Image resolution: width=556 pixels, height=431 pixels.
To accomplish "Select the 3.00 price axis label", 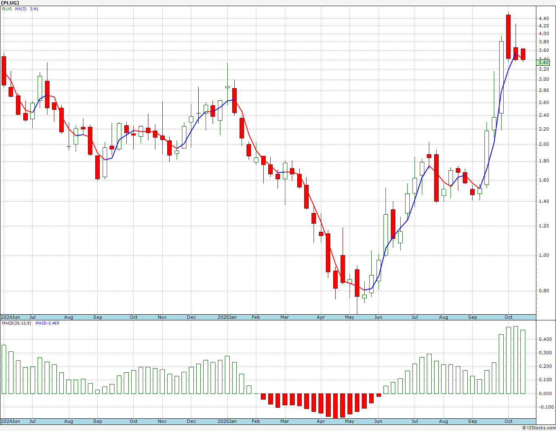I will point(544,79).
